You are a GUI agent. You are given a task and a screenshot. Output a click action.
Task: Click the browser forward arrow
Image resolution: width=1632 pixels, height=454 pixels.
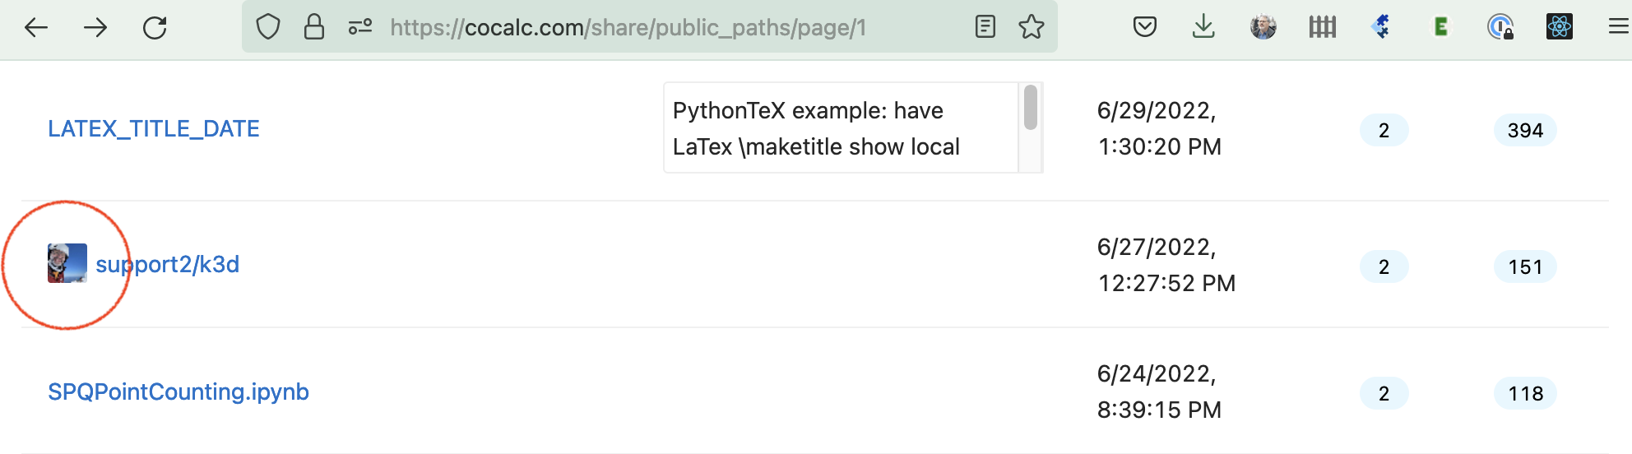point(95,28)
